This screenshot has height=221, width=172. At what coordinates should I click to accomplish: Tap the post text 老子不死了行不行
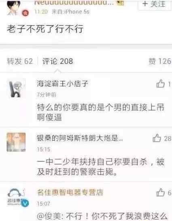(x=45, y=29)
